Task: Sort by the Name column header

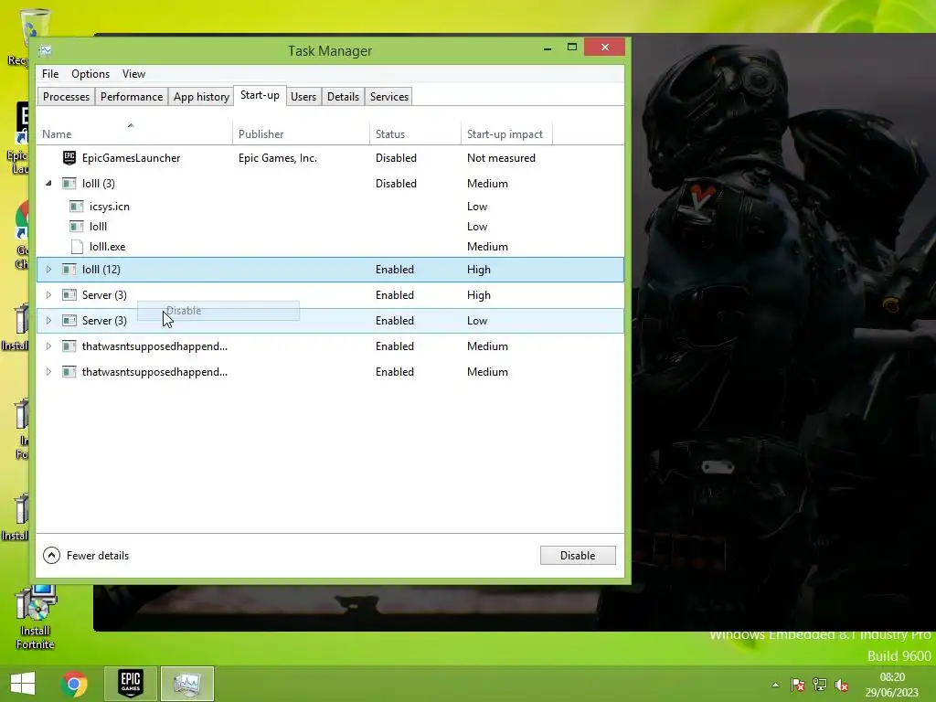Action: pyautogui.click(x=134, y=134)
